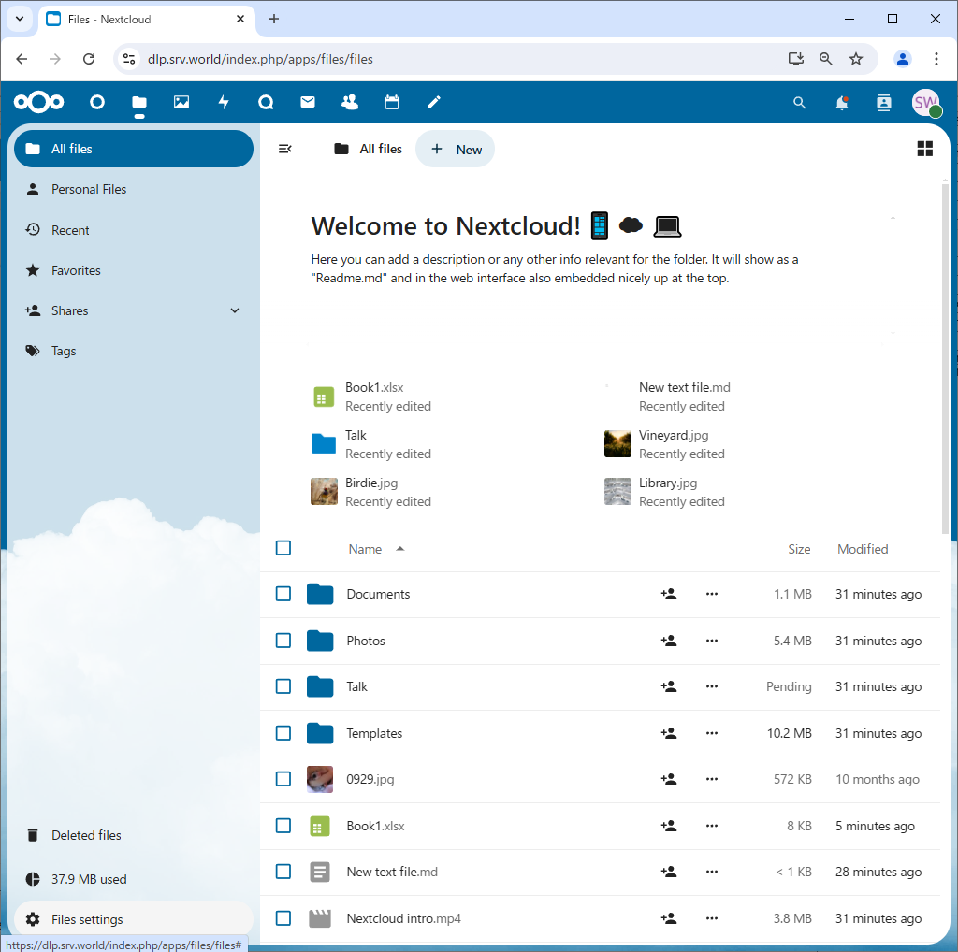The width and height of the screenshot is (958, 952).
Task: Open the Activity lightning bolt icon
Action: point(224,102)
